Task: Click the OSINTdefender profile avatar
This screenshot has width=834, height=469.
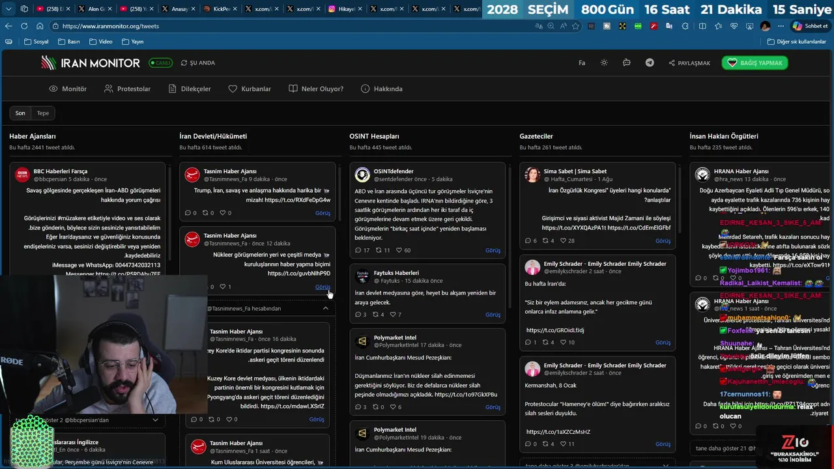Action: click(x=362, y=175)
